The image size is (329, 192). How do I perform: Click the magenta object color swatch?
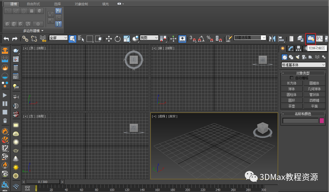[x=322, y=121]
